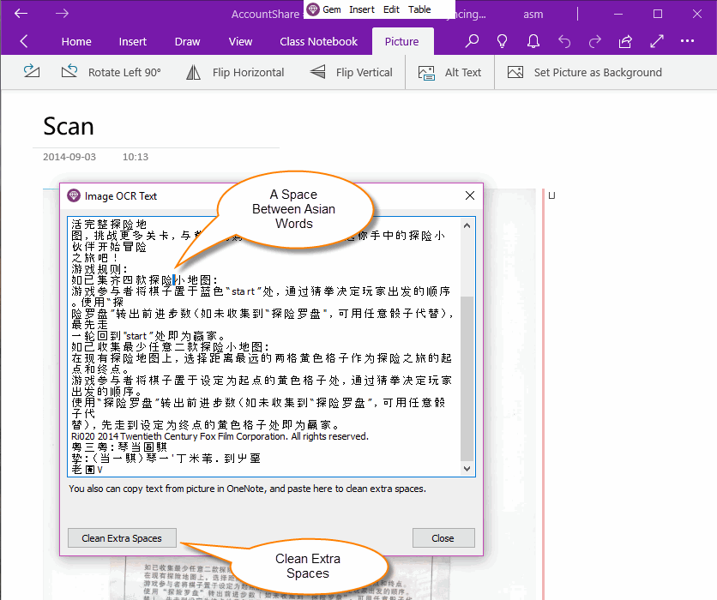Click the OCR text box scrollbar thumb

click(x=467, y=379)
